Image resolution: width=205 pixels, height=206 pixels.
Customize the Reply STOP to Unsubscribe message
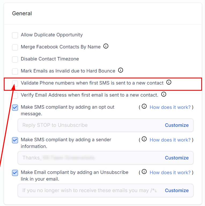(177, 125)
